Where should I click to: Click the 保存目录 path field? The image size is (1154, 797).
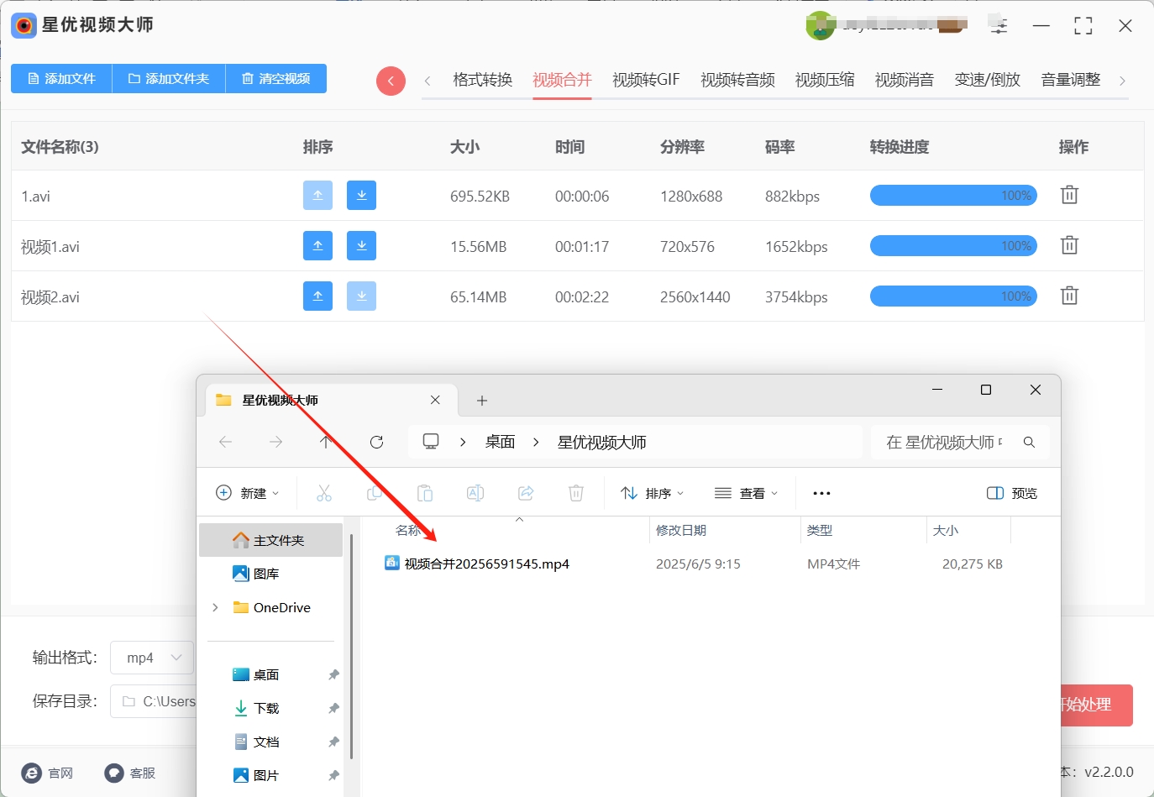[x=154, y=701]
